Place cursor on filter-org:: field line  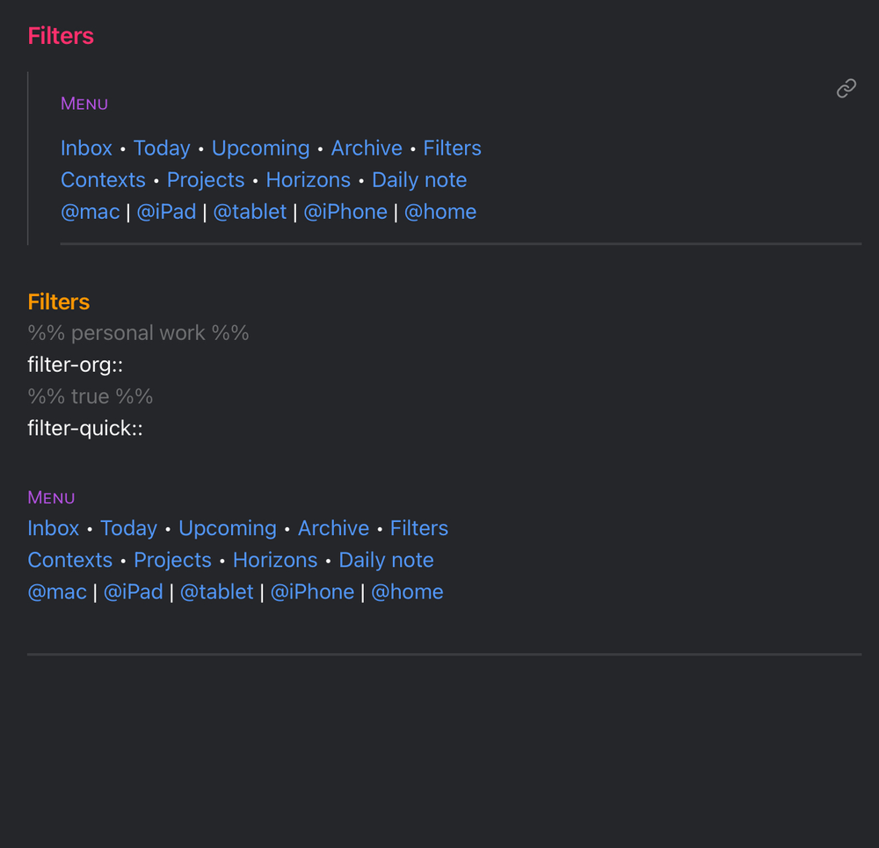76,365
